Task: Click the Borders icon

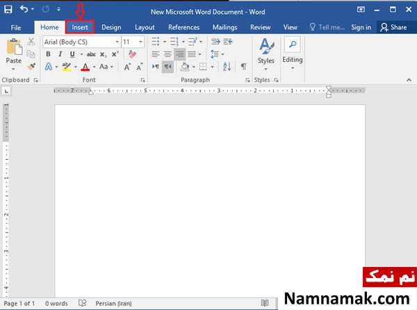Action: point(203,67)
